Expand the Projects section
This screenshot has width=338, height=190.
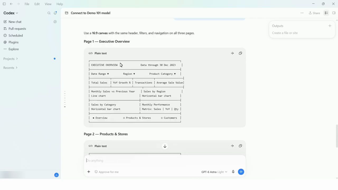pos(11,59)
